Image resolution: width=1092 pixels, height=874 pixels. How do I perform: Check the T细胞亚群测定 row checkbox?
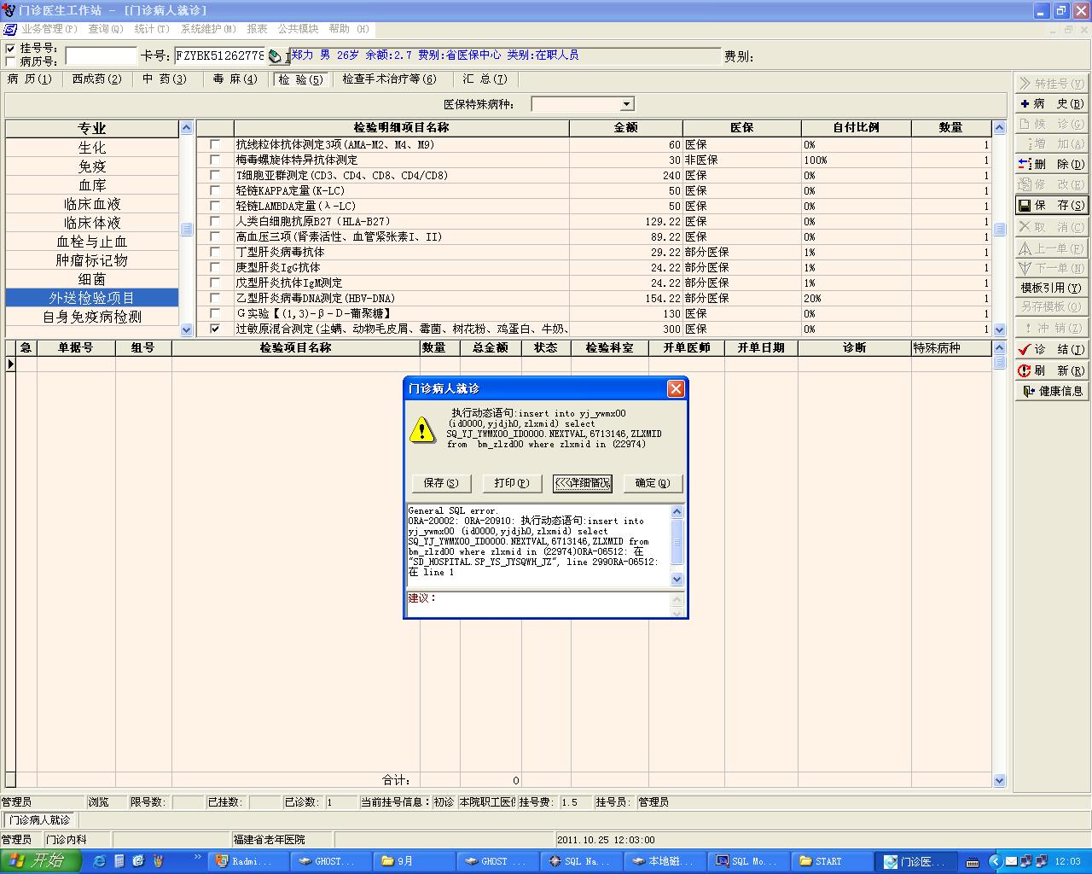[215, 176]
